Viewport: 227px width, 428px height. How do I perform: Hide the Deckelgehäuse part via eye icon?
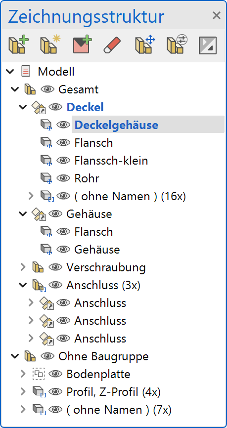point(63,125)
